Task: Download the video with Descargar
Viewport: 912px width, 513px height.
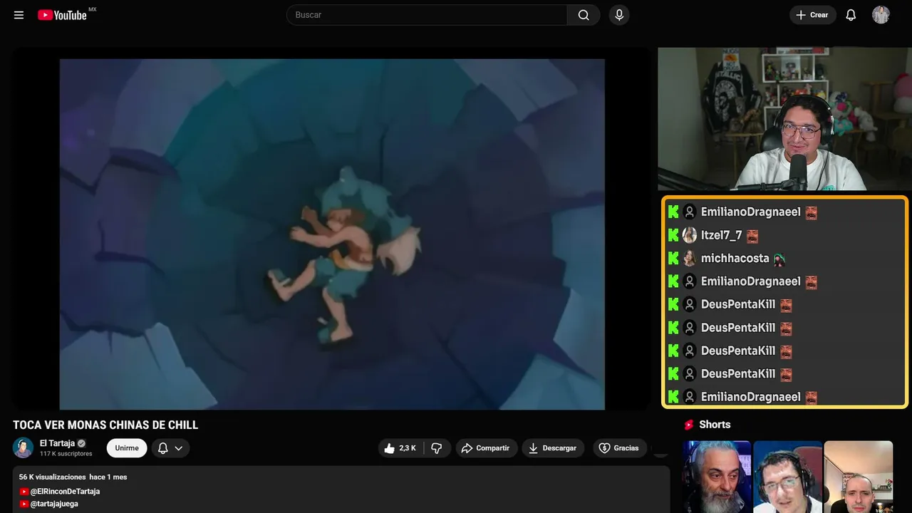Action: pos(553,448)
